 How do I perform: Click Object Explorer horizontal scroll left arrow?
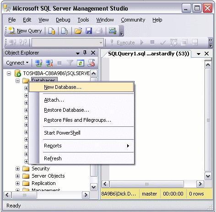[7, 195]
